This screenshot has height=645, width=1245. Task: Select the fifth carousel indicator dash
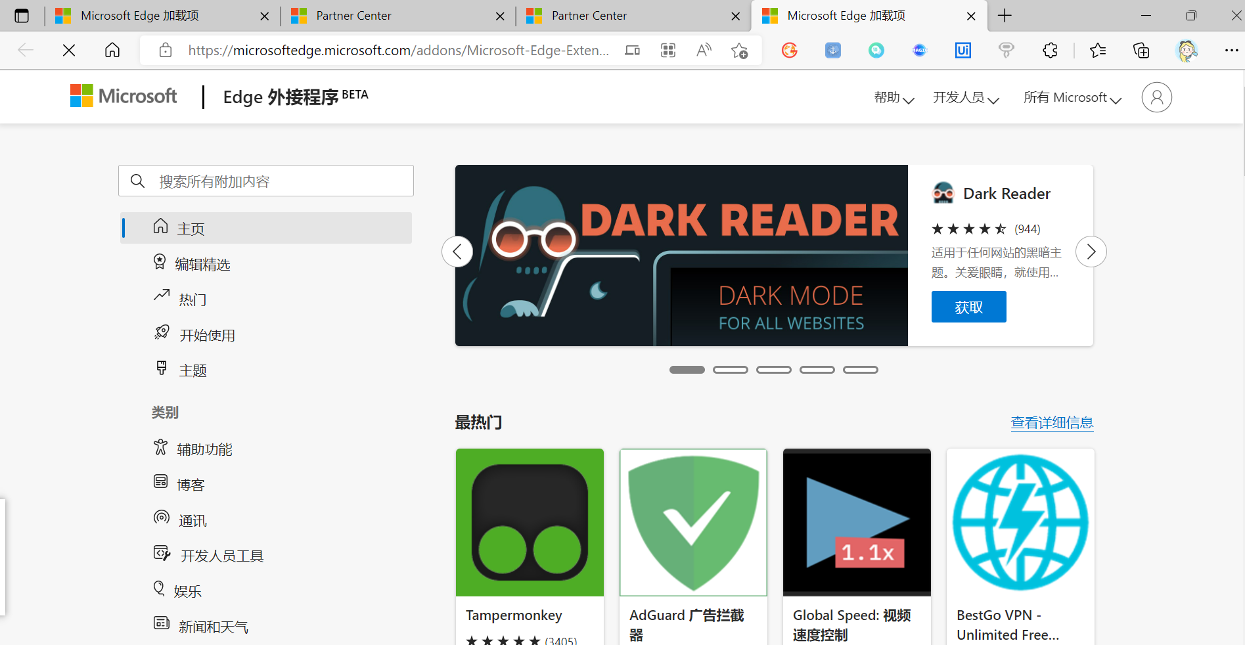[x=861, y=370]
